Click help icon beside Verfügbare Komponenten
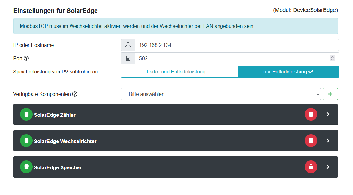 [75, 94]
